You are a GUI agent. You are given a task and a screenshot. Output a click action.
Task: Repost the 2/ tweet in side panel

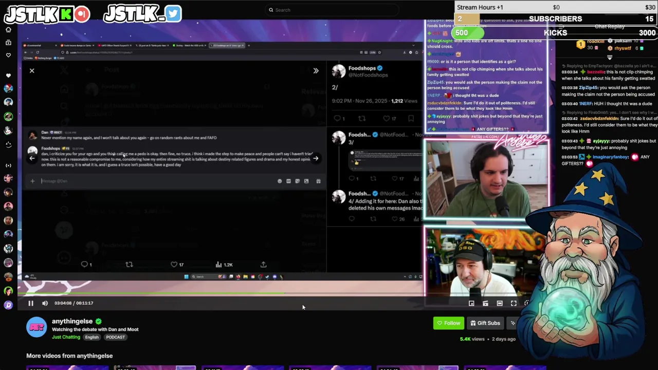click(362, 118)
